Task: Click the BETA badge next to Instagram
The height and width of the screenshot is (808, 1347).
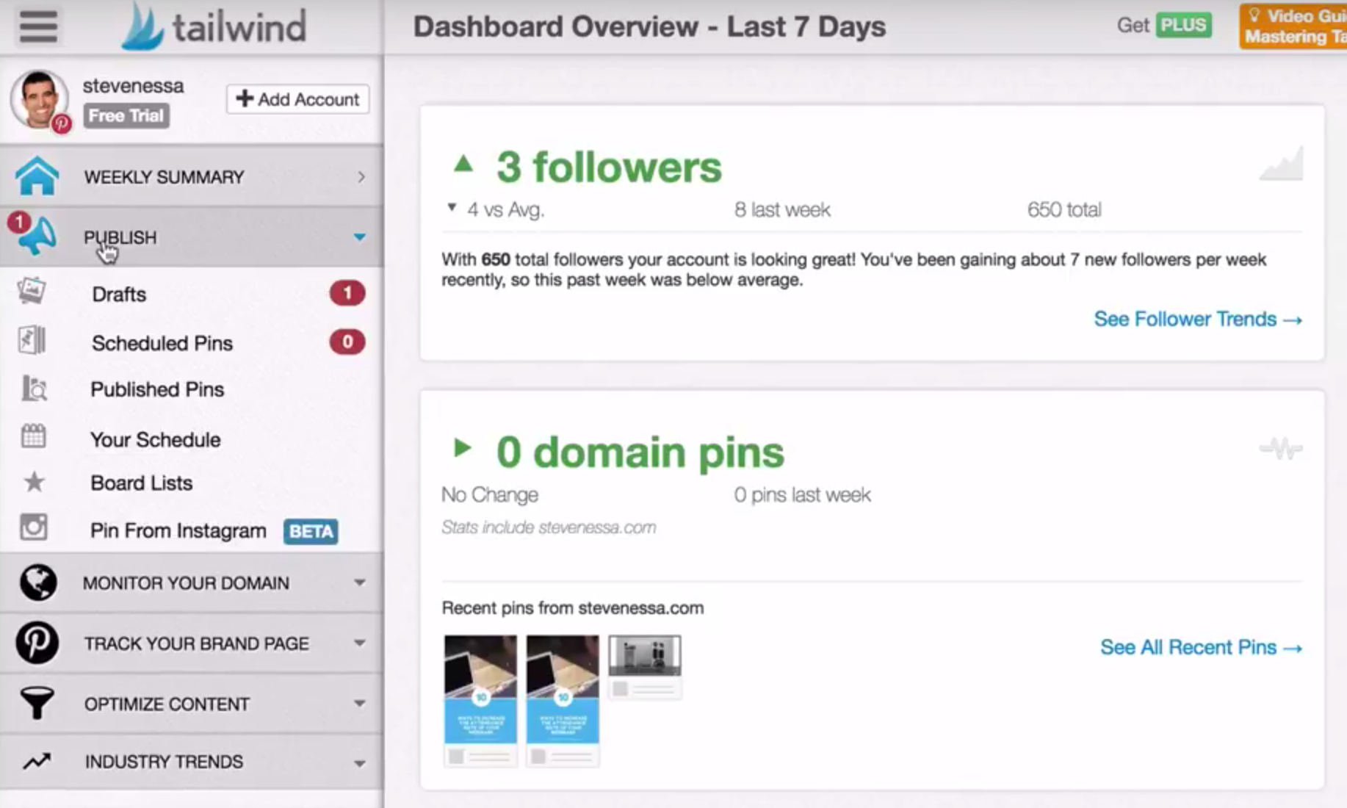Action: tap(311, 531)
